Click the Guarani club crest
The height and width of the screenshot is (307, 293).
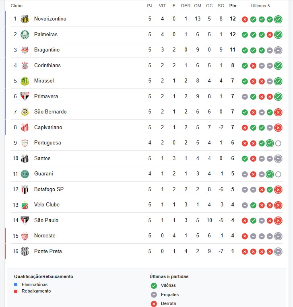pyautogui.click(x=25, y=174)
